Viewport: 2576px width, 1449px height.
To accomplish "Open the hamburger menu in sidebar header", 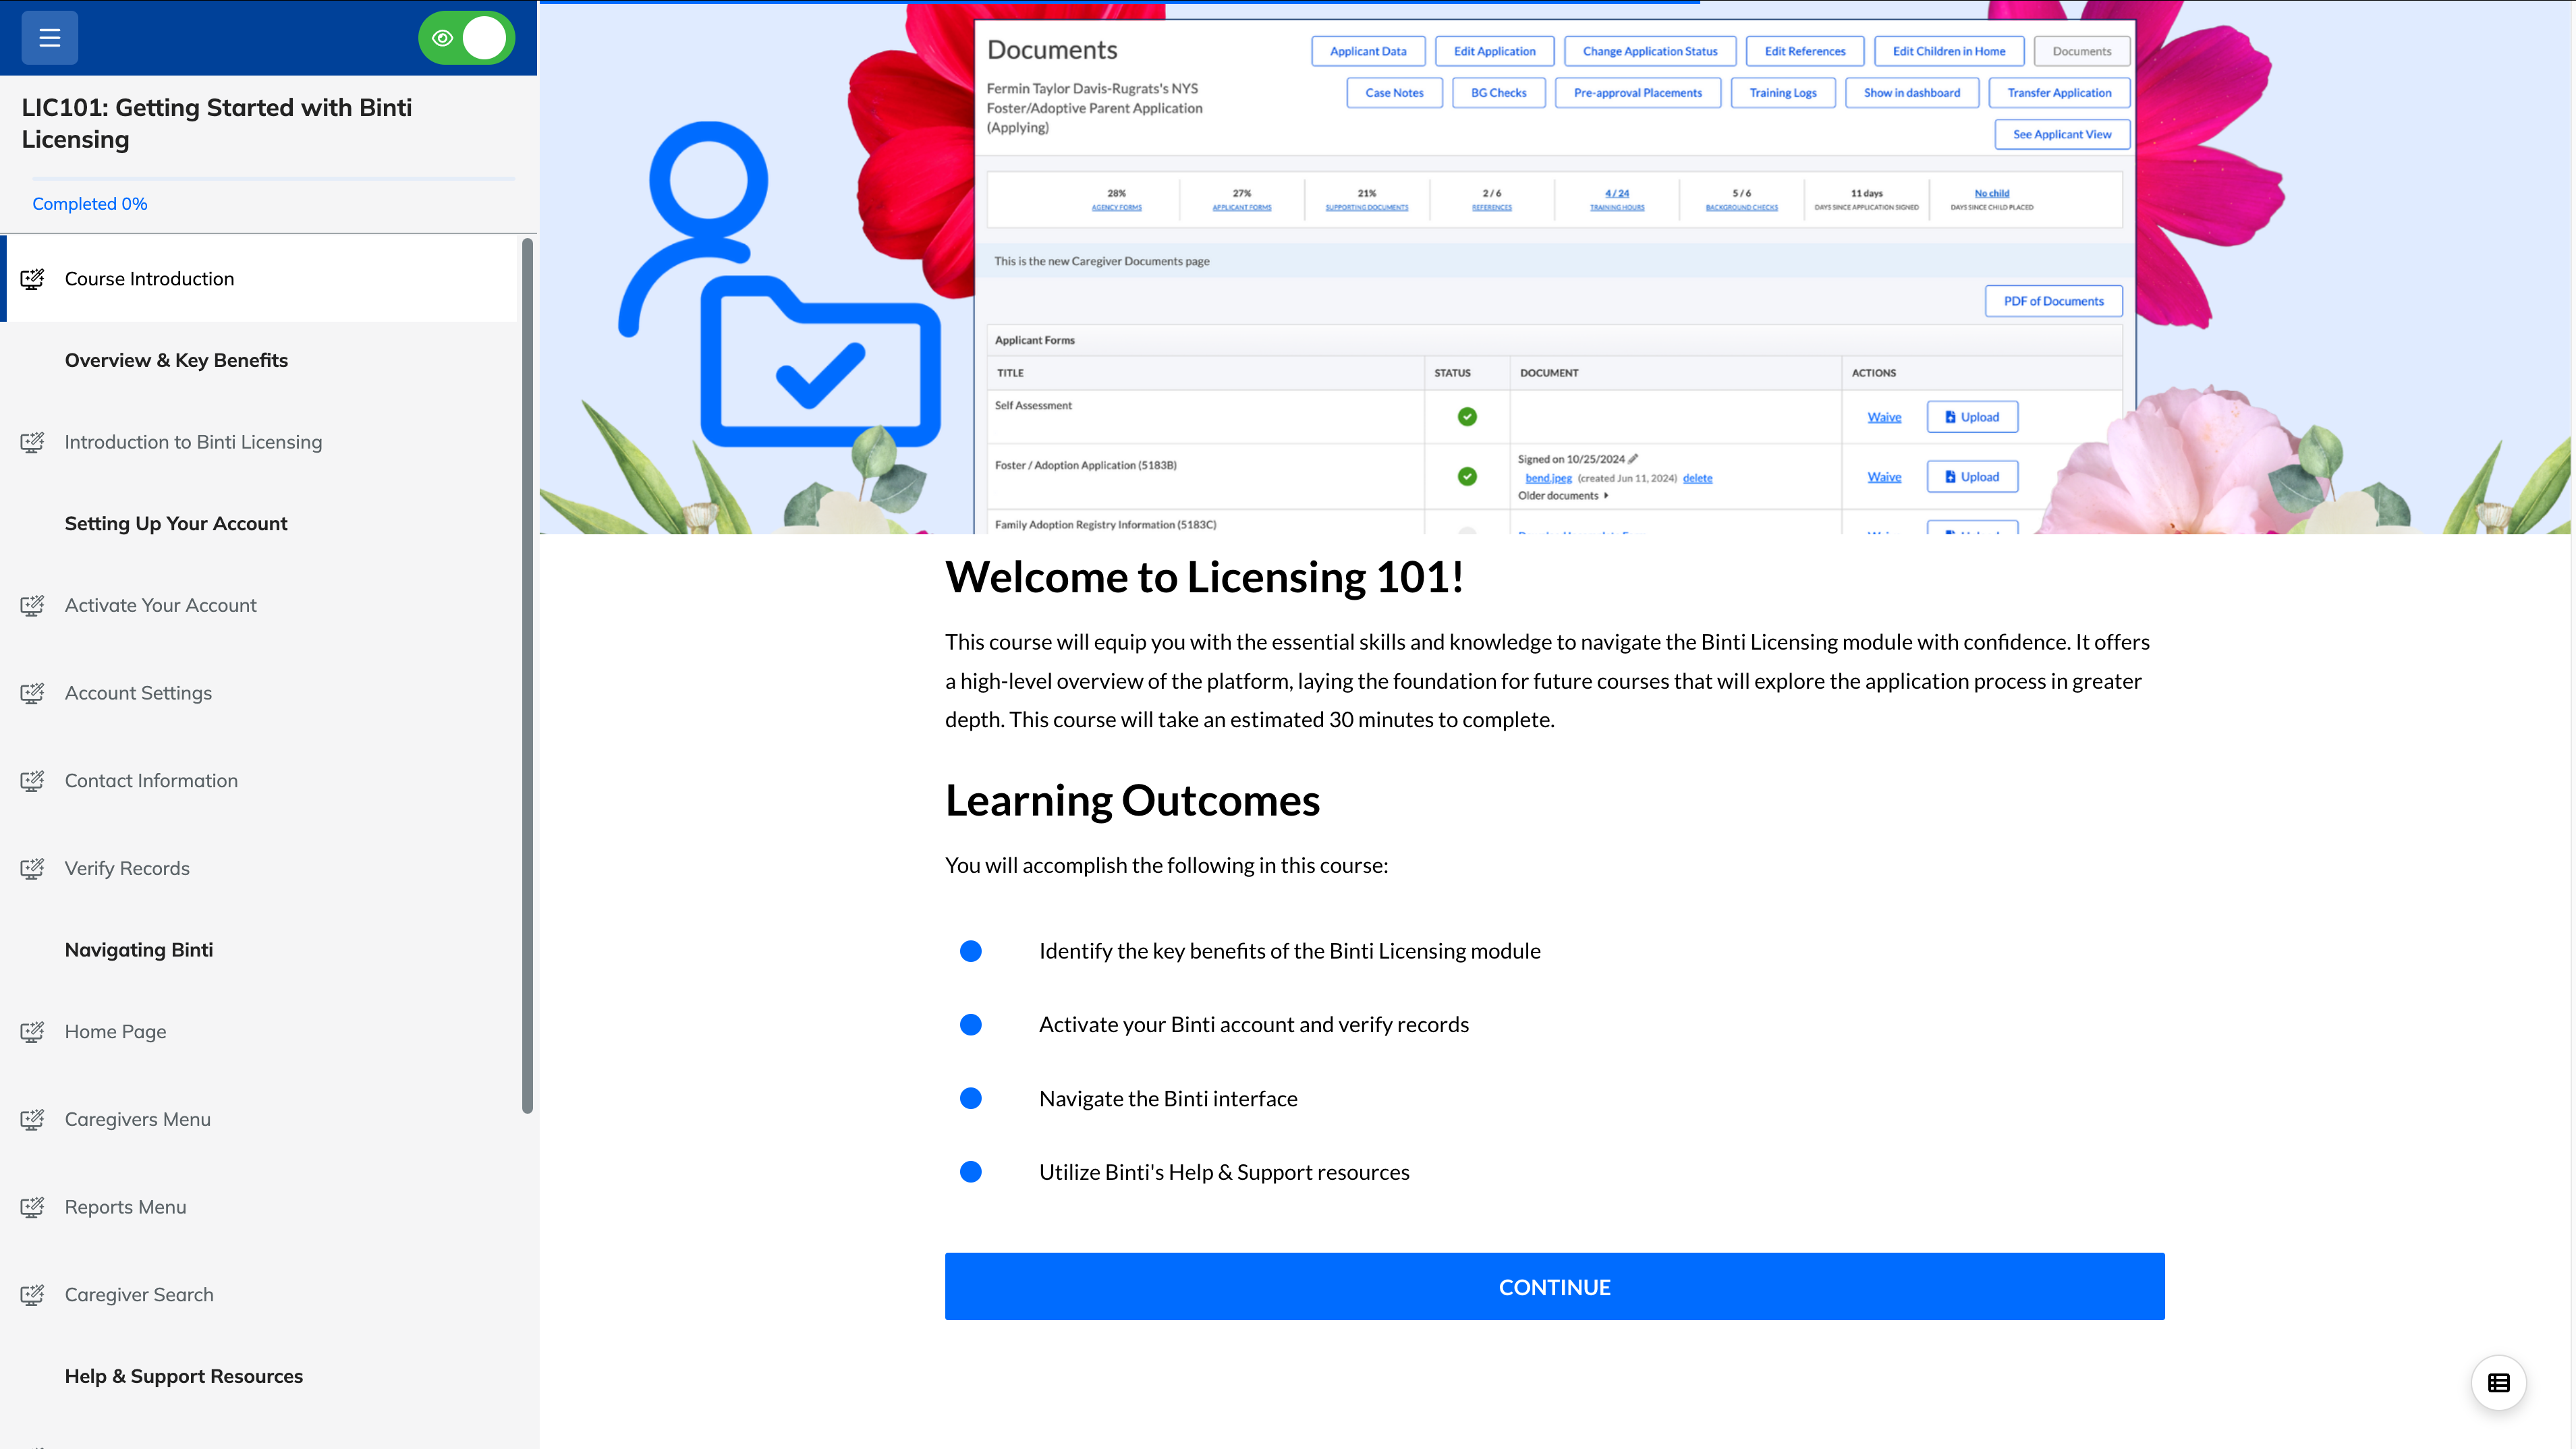I will coord(49,38).
